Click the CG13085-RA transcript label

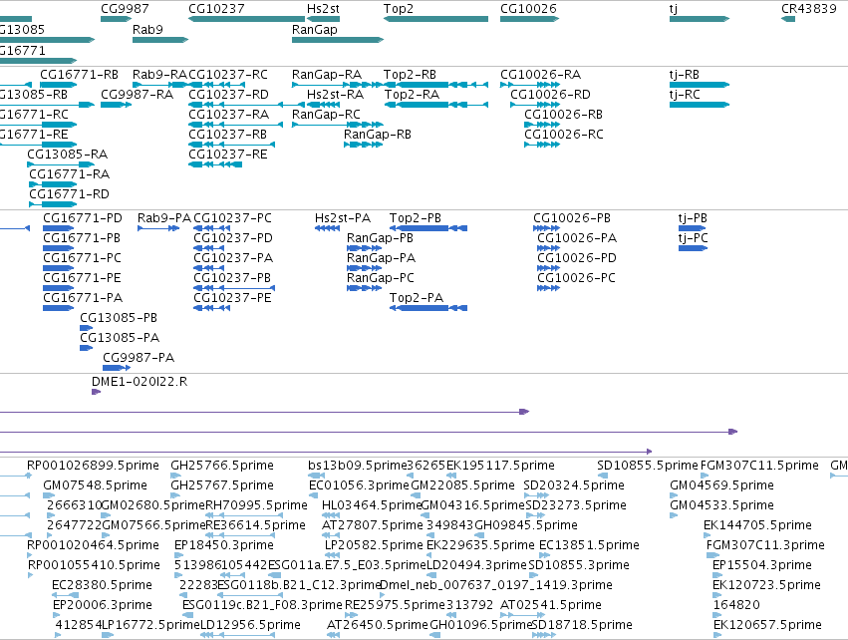pyautogui.click(x=67, y=155)
